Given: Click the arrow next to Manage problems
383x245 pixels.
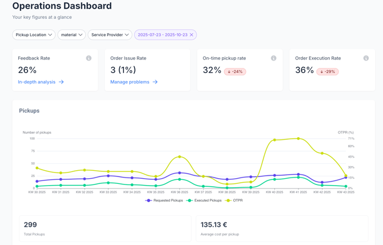Looking at the screenshot, I should [x=155, y=82].
